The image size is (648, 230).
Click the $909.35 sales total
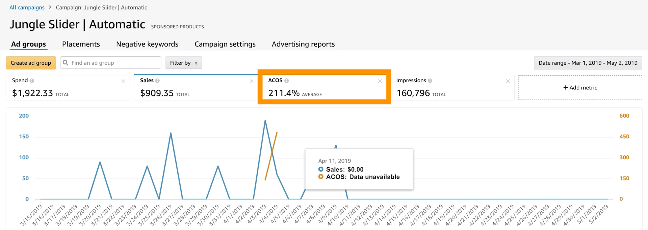pyautogui.click(x=157, y=93)
